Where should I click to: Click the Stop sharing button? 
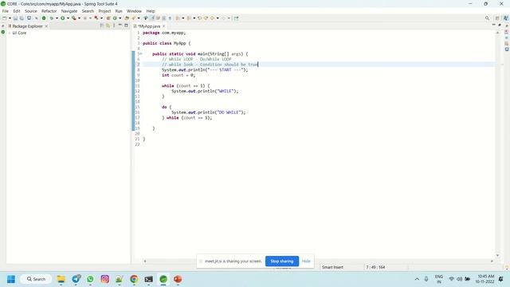[x=282, y=261]
